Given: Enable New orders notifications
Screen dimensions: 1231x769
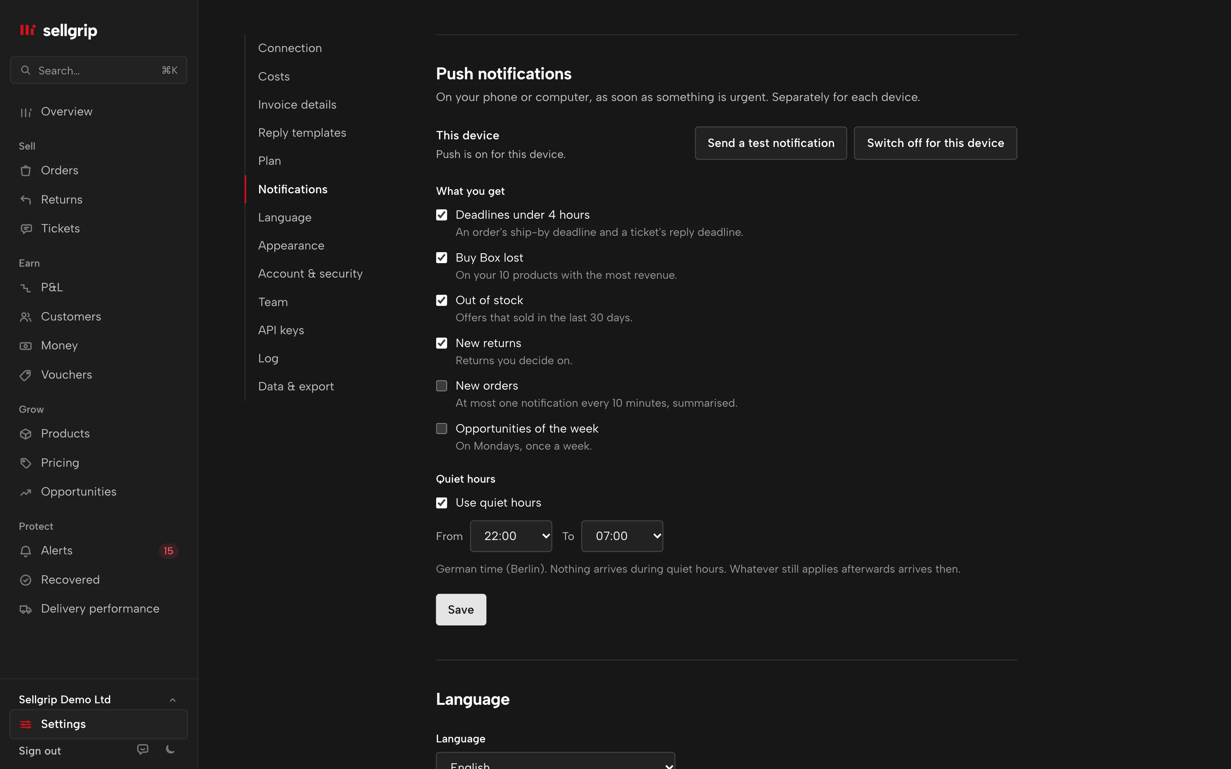Looking at the screenshot, I should click(x=441, y=386).
